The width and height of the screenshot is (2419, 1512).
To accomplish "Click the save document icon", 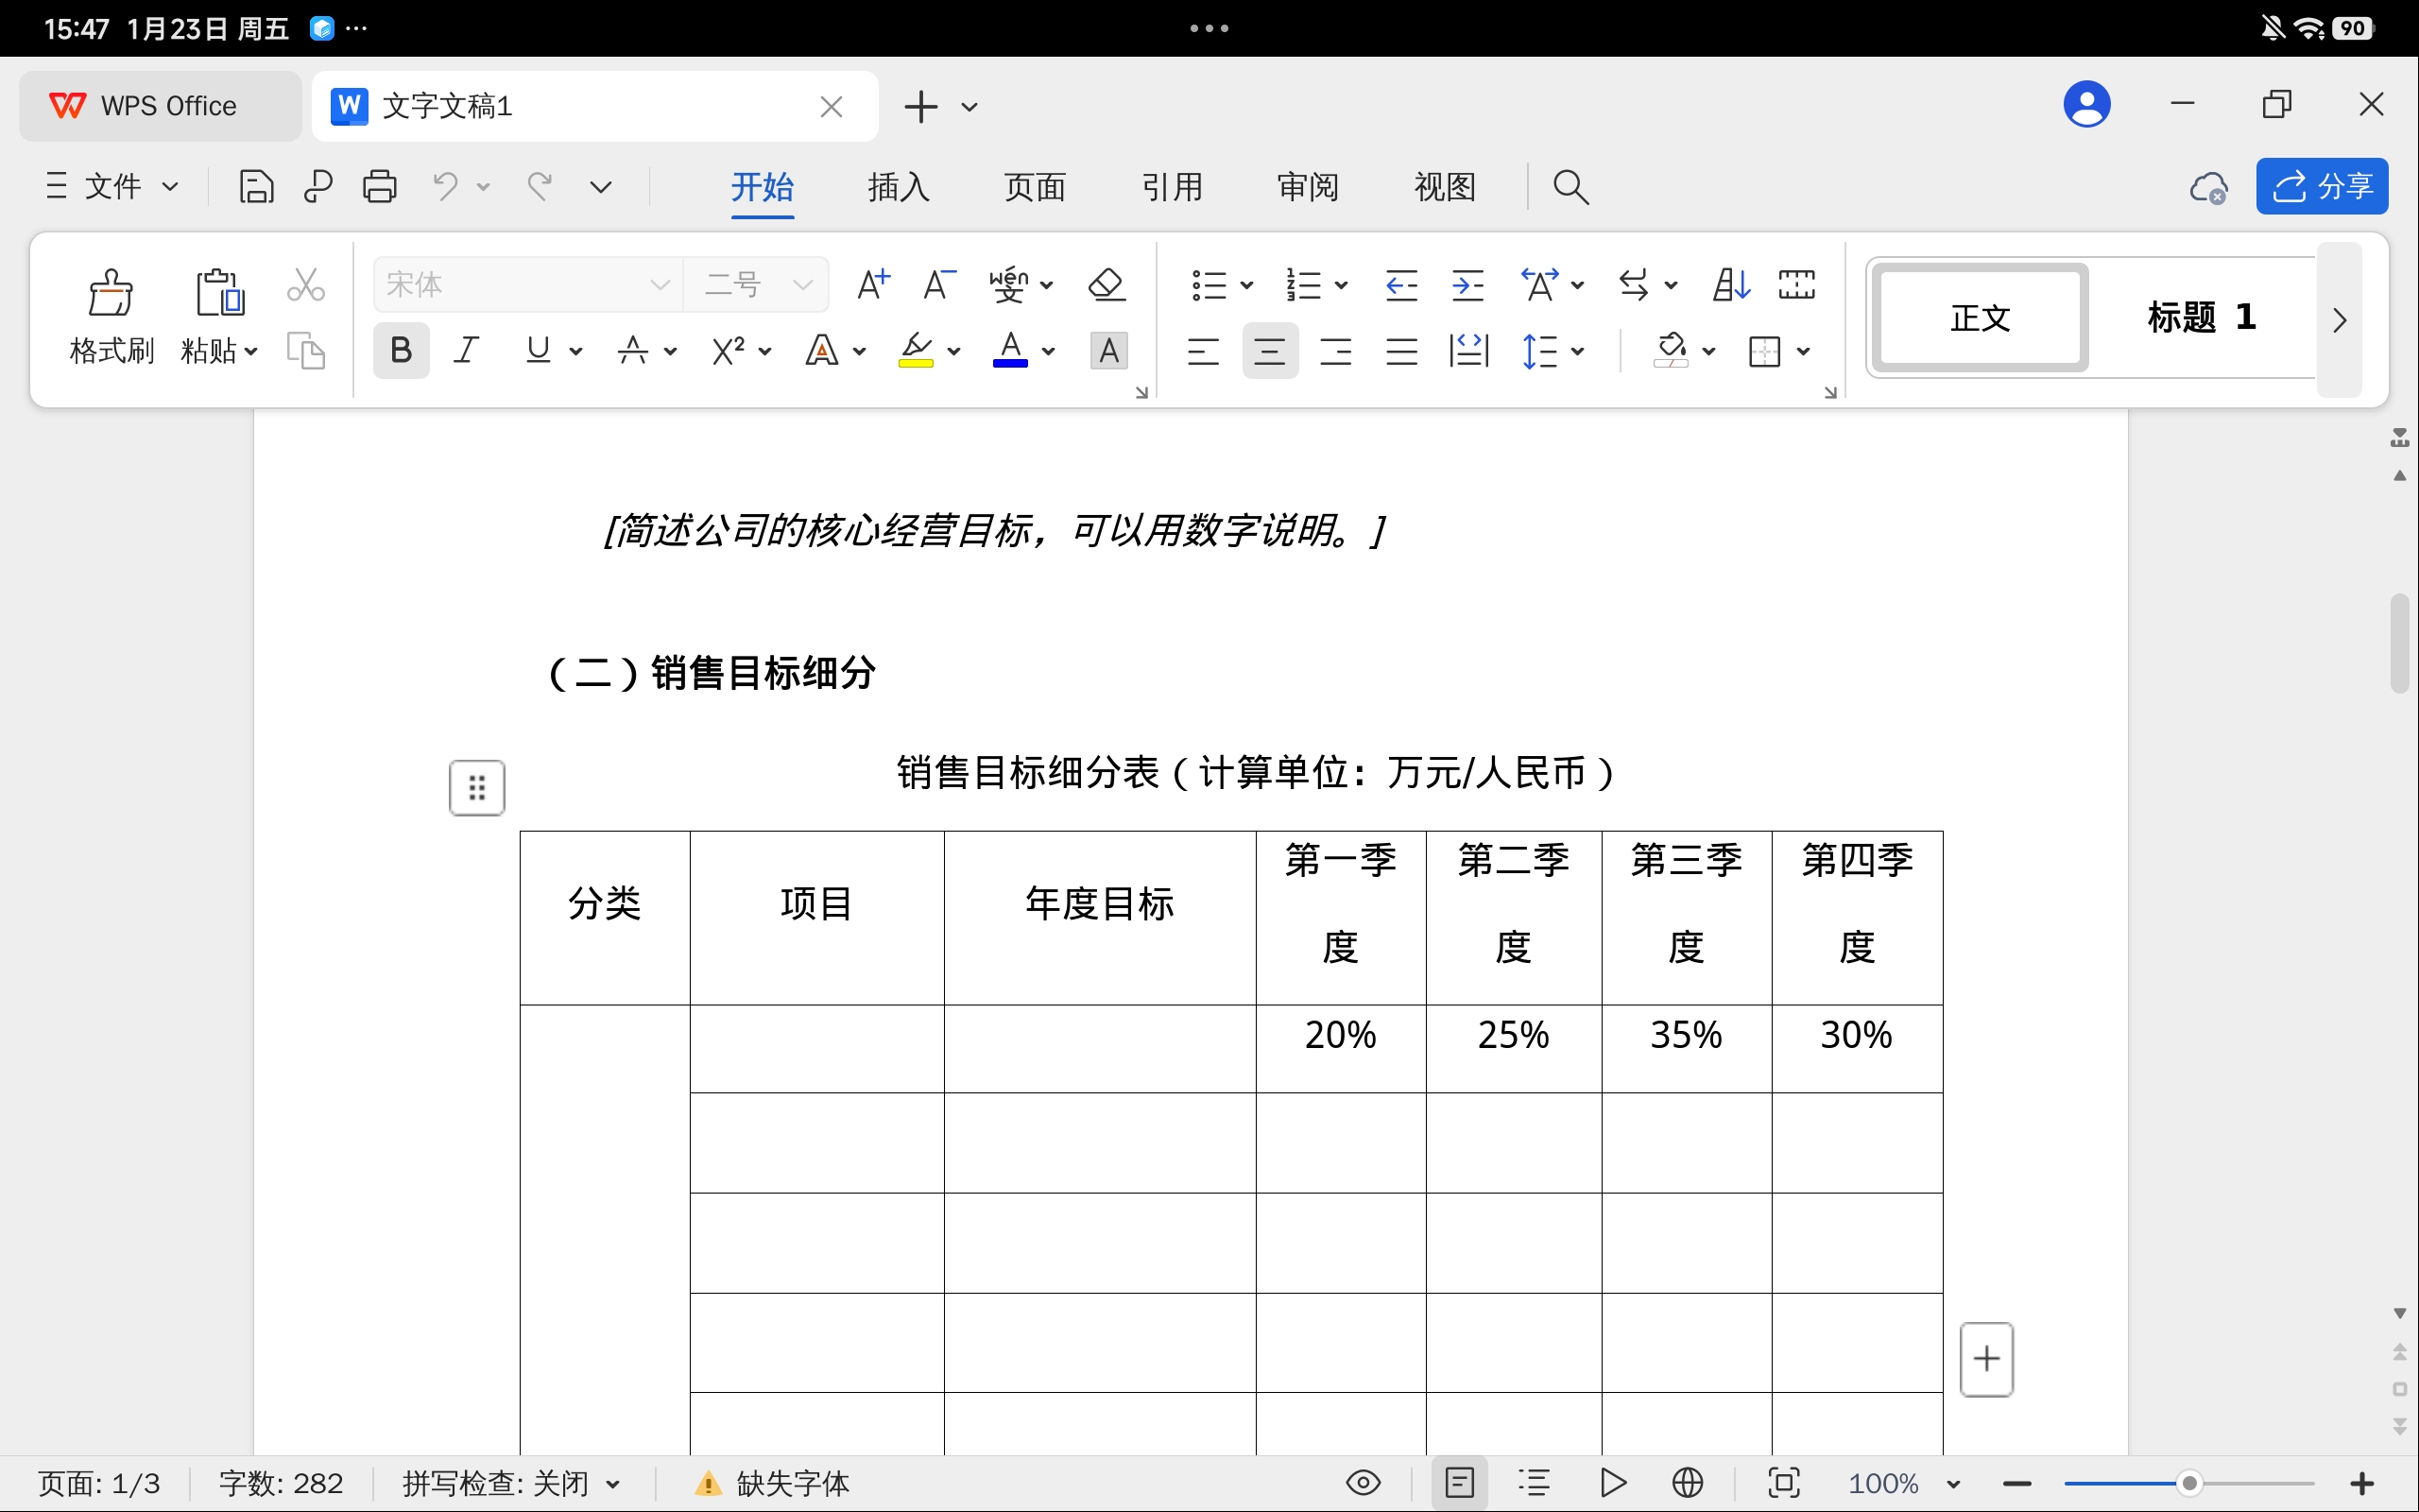I will coord(256,187).
